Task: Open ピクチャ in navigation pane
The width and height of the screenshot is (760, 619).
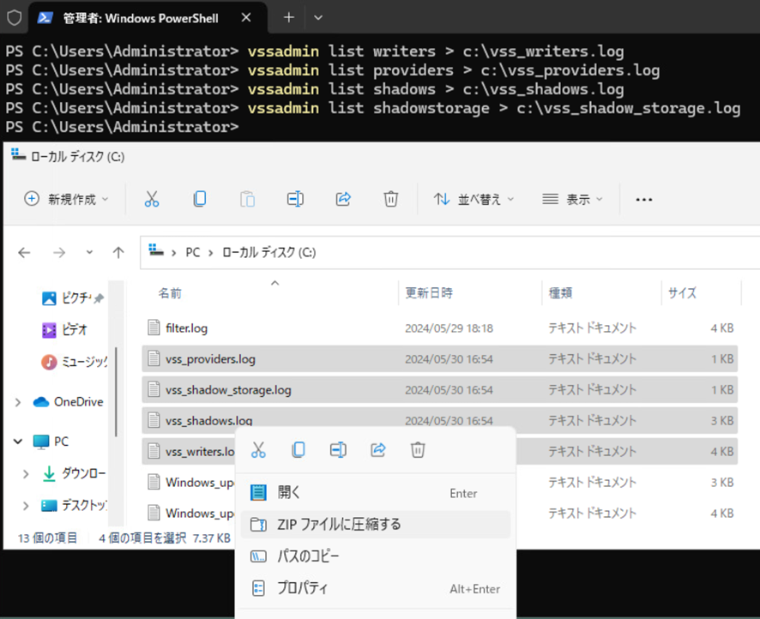Action: pos(73,297)
